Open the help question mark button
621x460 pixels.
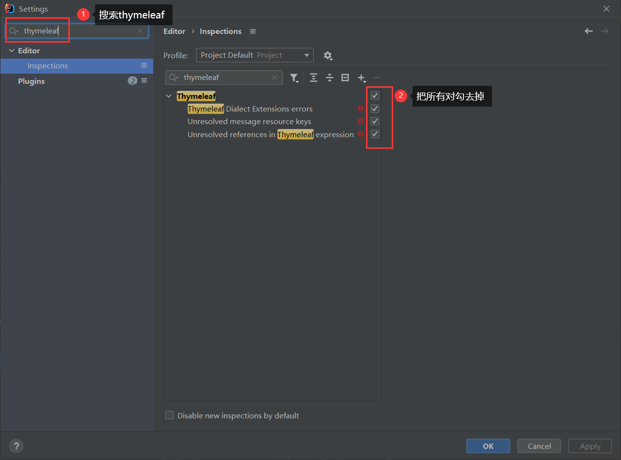16,446
